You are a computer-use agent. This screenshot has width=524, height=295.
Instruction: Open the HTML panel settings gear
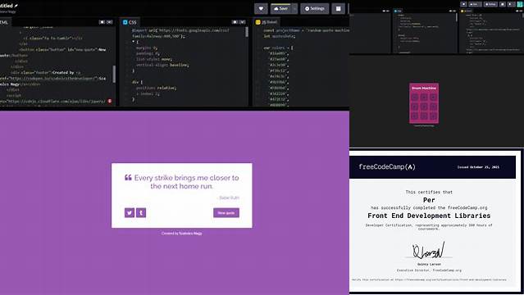tap(102, 22)
